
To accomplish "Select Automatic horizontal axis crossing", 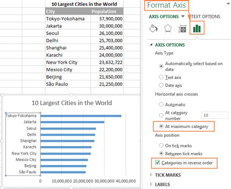I will tap(161, 105).
